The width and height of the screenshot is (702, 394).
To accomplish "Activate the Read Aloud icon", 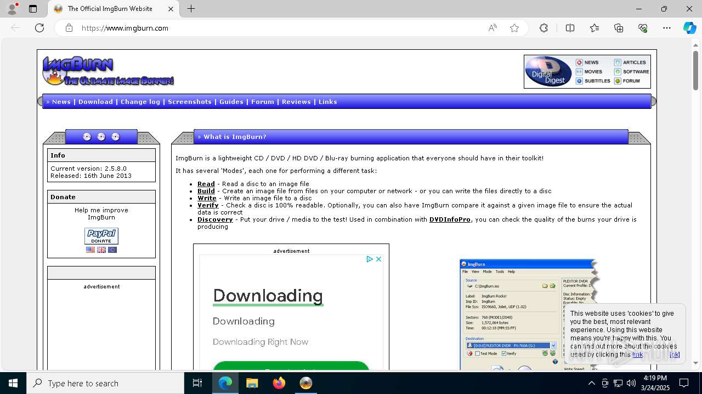I will click(492, 28).
